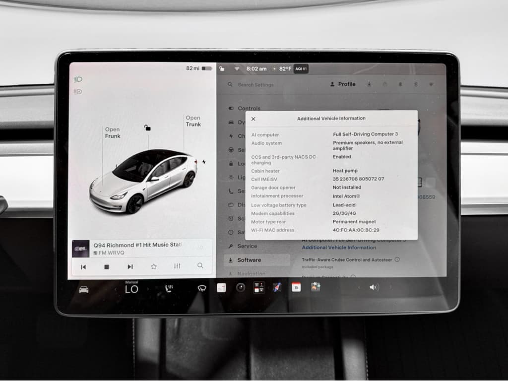Open the Additional Vehicle Information link
508x381 pixels.
click(x=339, y=248)
